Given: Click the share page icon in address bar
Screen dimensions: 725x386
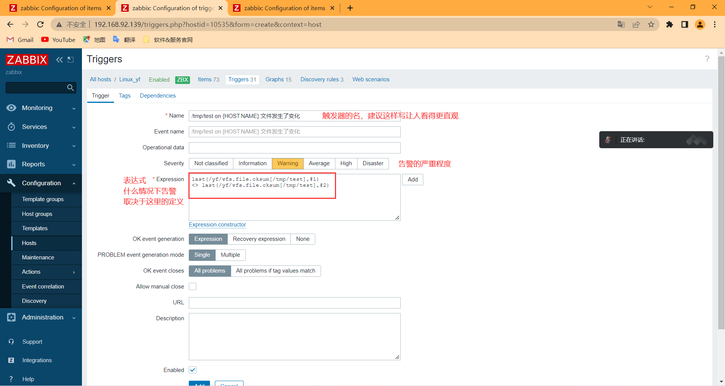Looking at the screenshot, I should [x=636, y=25].
